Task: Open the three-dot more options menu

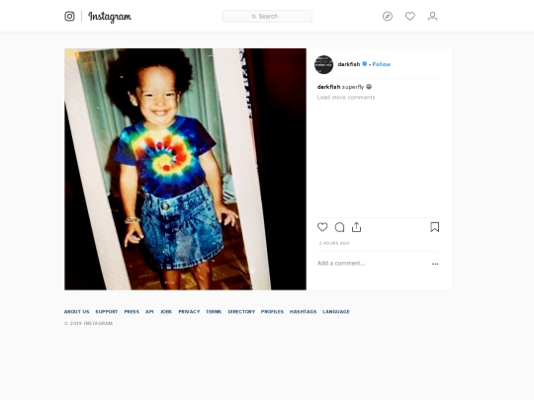Action: (435, 264)
